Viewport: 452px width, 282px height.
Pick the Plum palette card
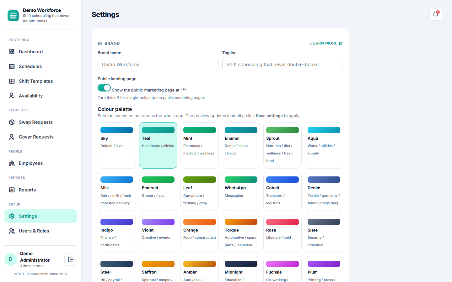tap(324, 269)
